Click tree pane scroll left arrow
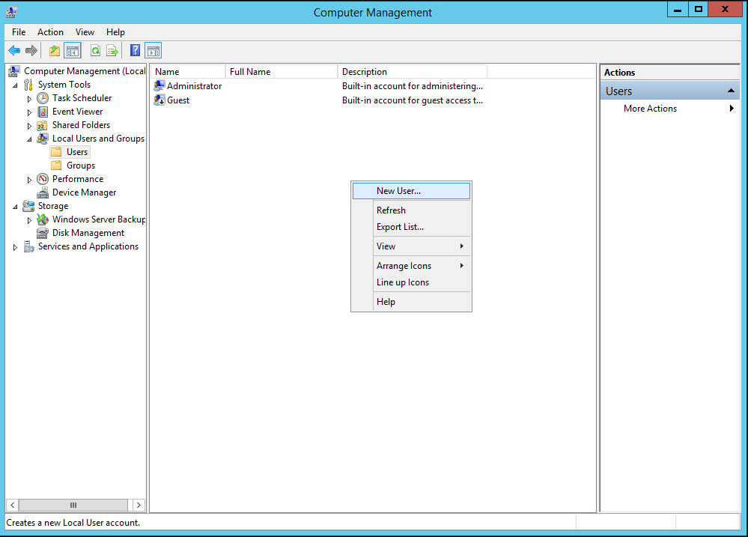This screenshot has width=748, height=537. [x=13, y=505]
